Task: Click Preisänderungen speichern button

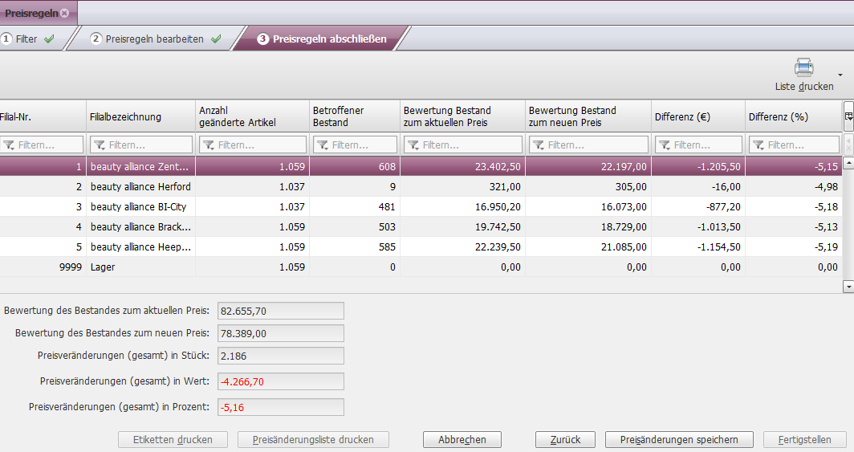Action: coord(679,439)
